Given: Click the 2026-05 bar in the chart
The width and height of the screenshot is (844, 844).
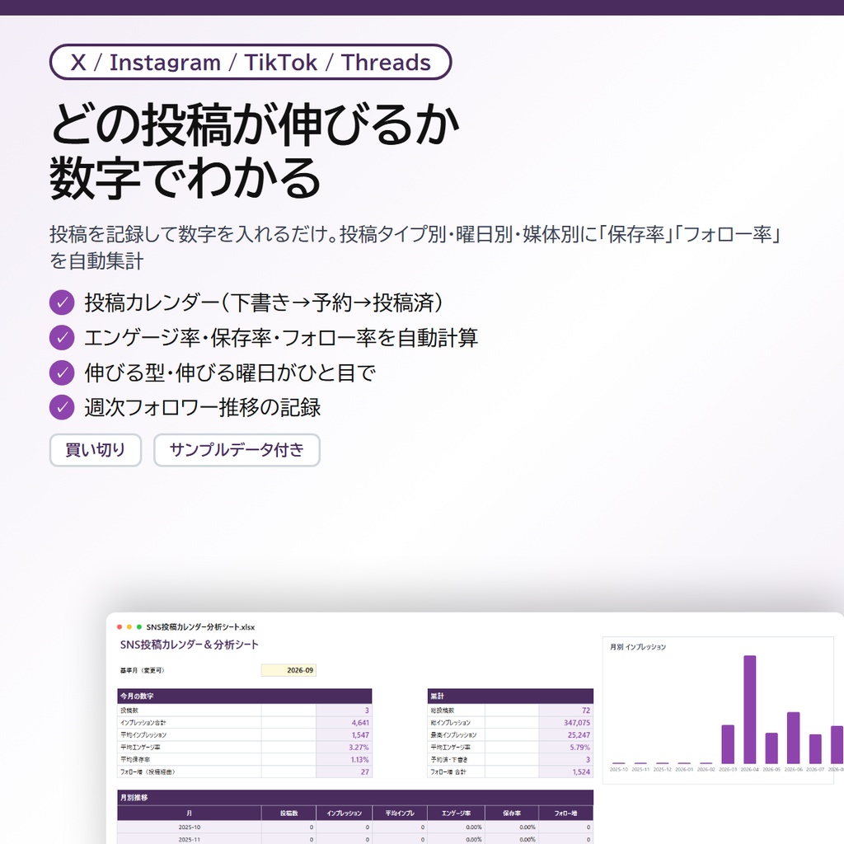Looking at the screenshot, I should pyautogui.click(x=771, y=748).
